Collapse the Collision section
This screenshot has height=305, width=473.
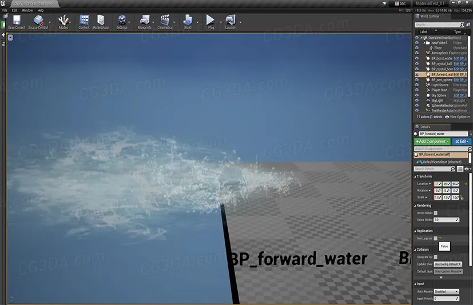(x=415, y=250)
